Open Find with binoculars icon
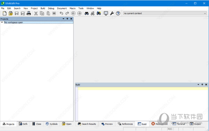 point(87,14)
